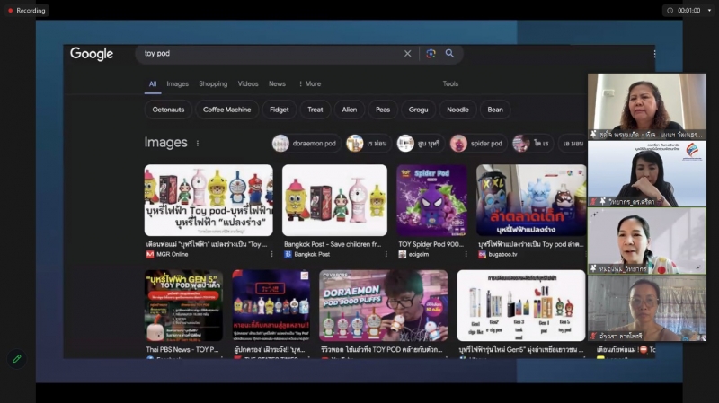Open the three-dot menu beside Images heading
719x403 pixels.
point(198,144)
